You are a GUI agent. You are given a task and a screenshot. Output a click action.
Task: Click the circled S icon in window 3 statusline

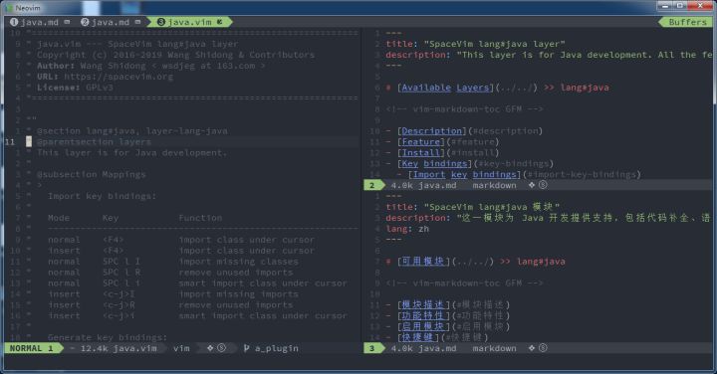coord(543,348)
